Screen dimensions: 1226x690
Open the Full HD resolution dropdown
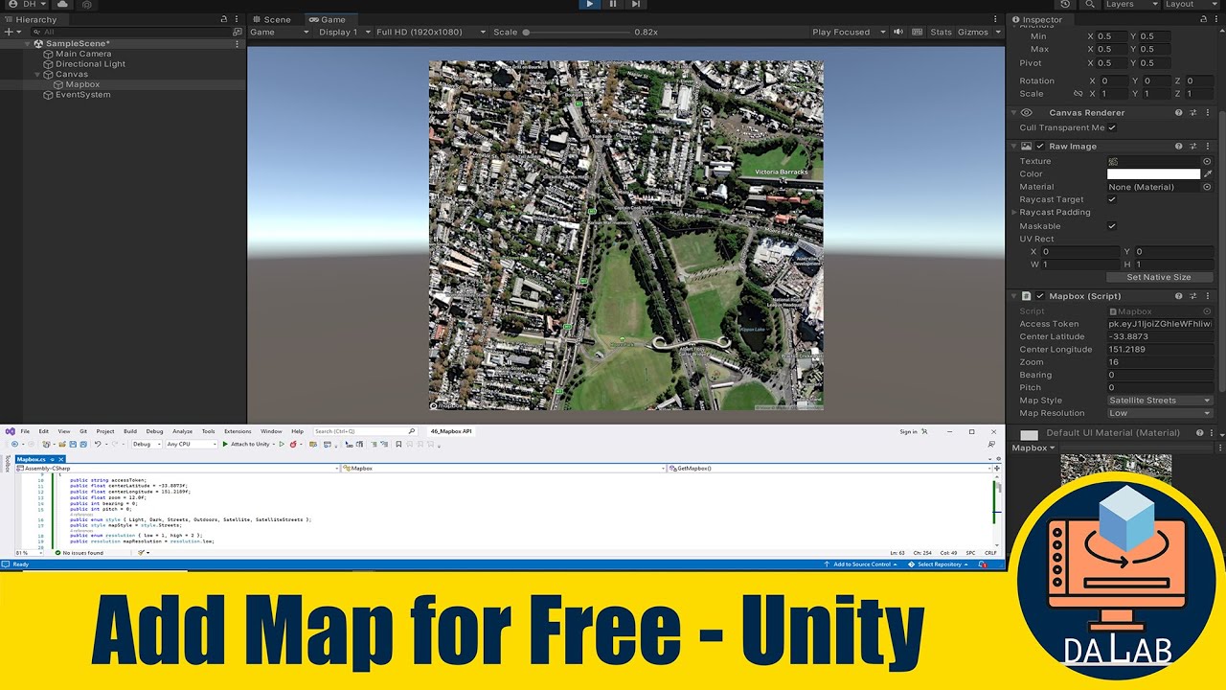point(431,32)
